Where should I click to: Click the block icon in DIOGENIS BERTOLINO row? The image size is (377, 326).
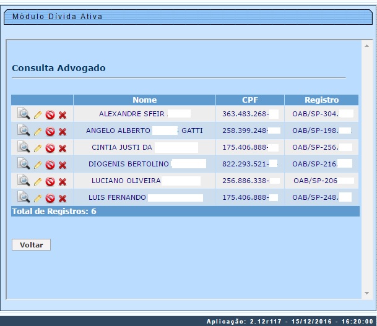(x=50, y=165)
